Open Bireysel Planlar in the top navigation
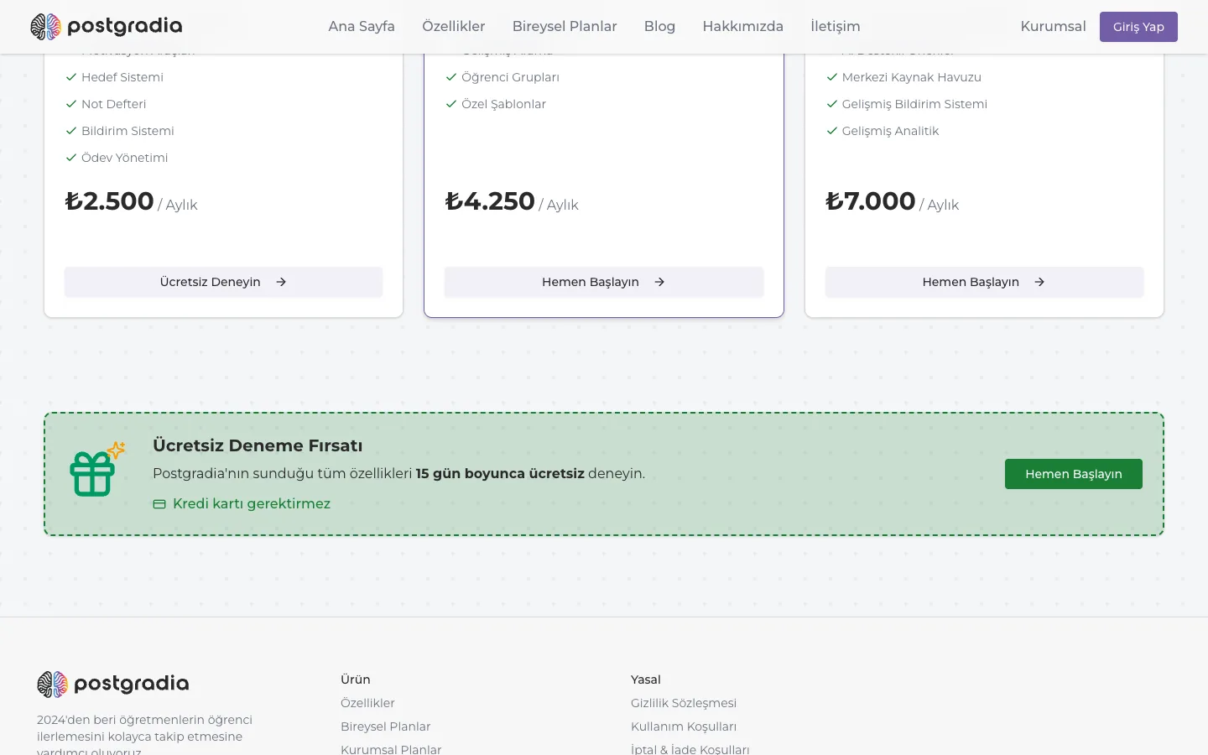The width and height of the screenshot is (1208, 755). click(565, 26)
